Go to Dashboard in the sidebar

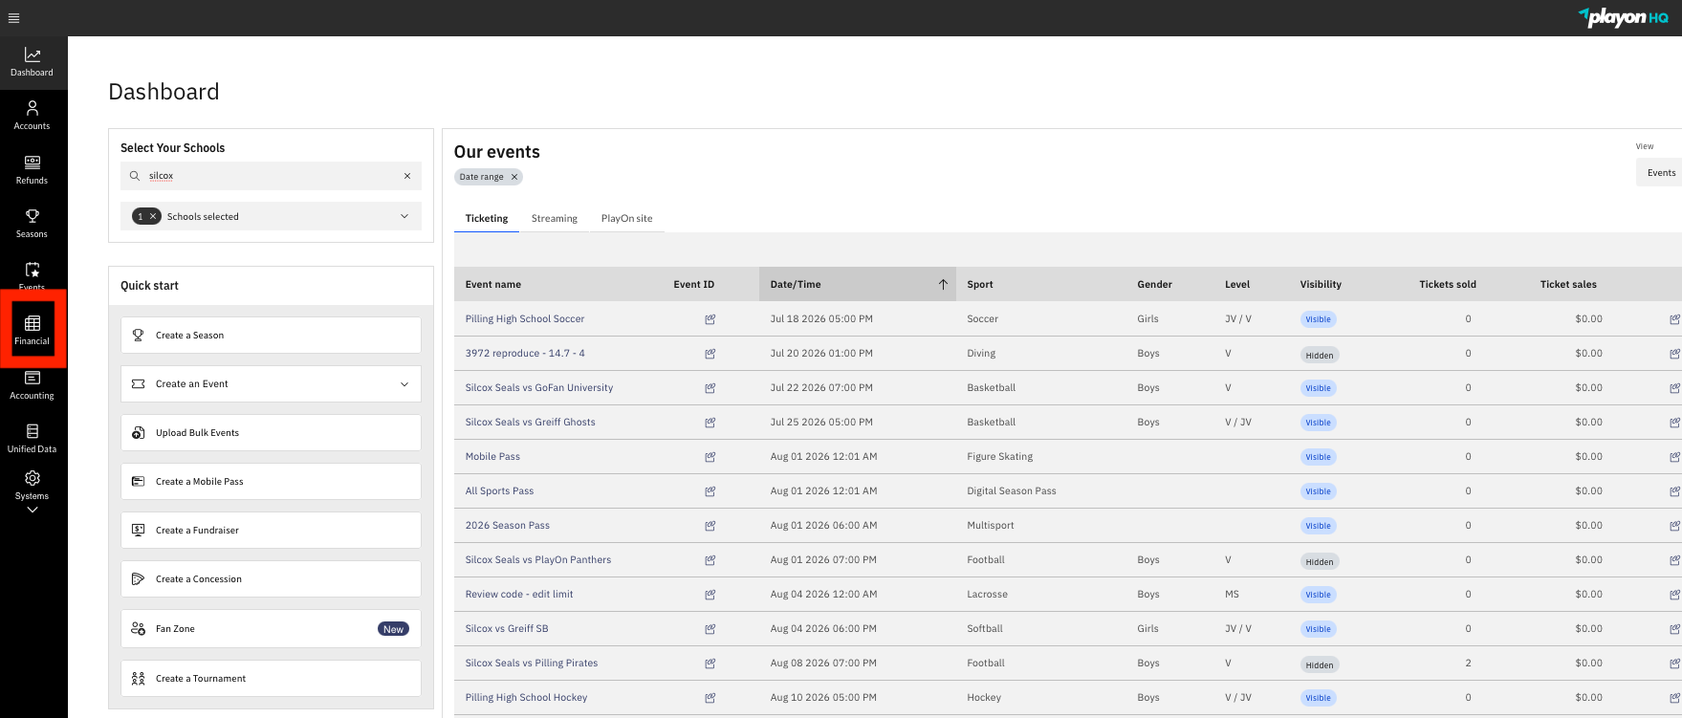coord(33,63)
